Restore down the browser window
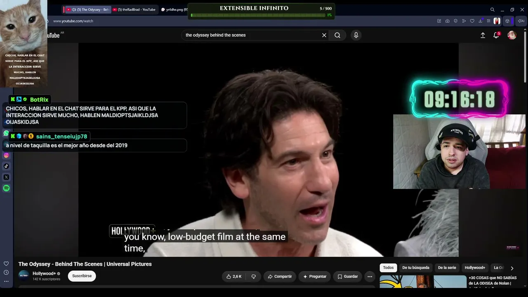Image resolution: width=528 pixels, height=297 pixels. [x=512, y=9]
